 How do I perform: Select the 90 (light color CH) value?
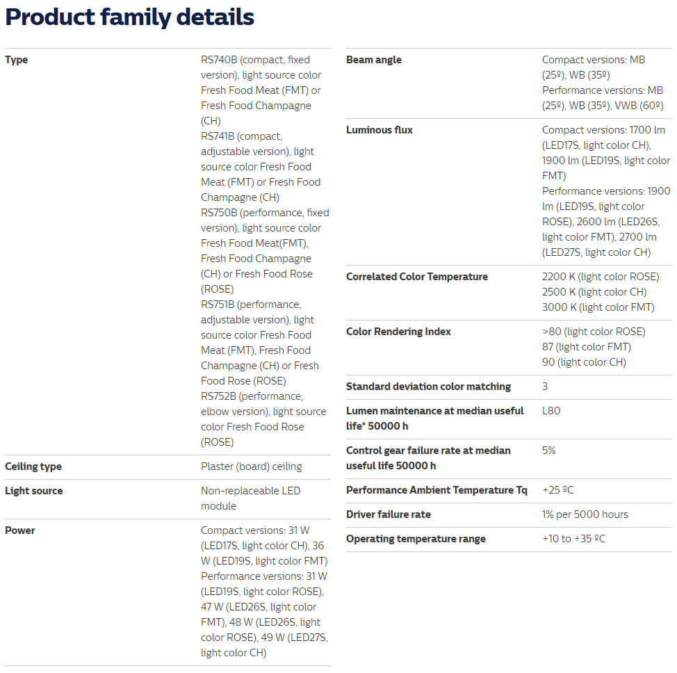584,362
